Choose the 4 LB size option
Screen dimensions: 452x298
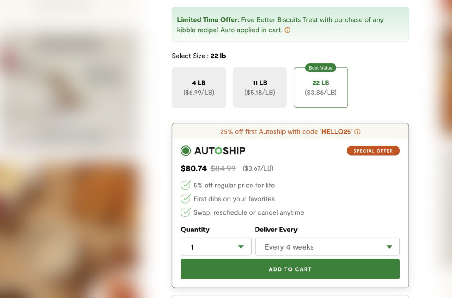tap(199, 88)
